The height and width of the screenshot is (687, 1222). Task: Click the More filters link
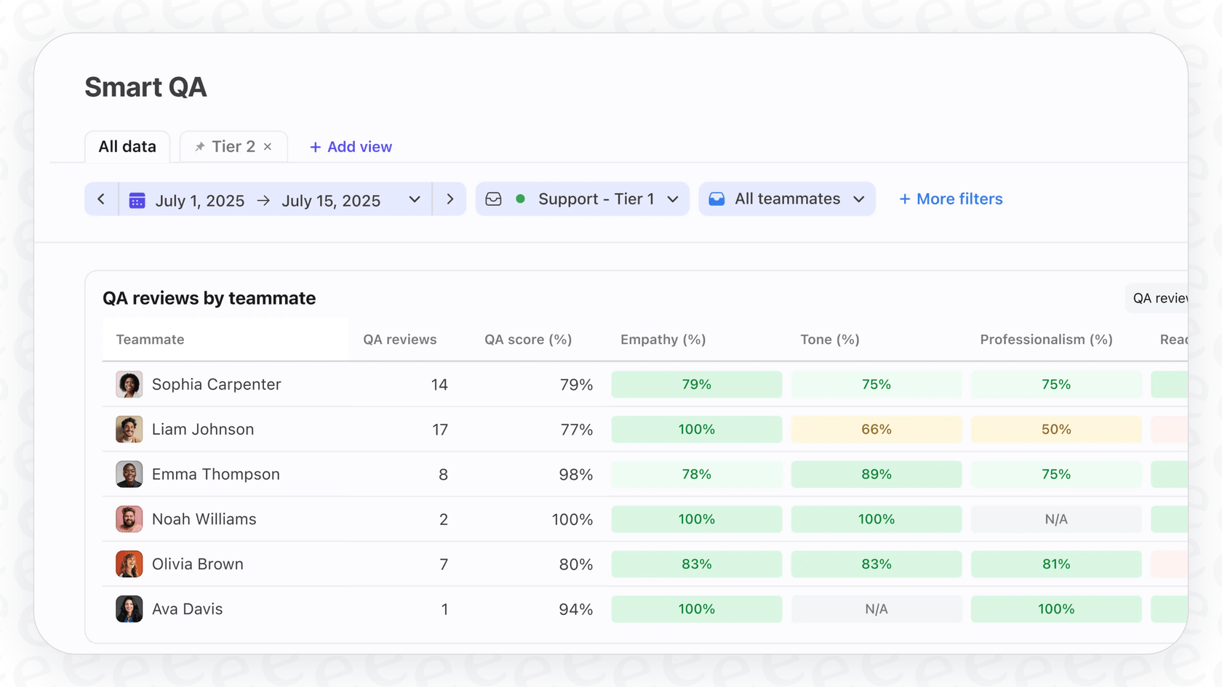951,199
